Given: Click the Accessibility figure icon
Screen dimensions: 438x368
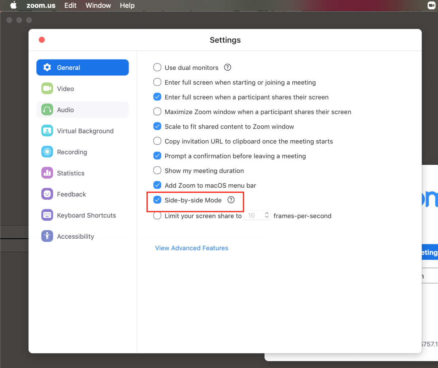Looking at the screenshot, I should 47,236.
